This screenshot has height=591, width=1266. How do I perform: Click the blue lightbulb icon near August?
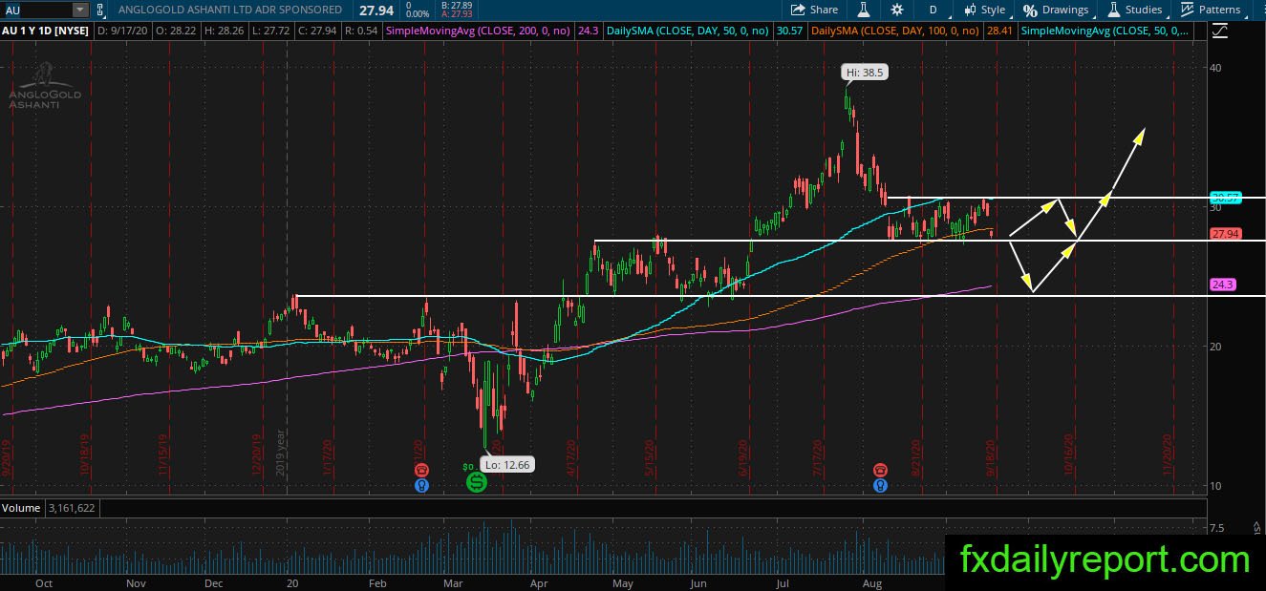(880, 485)
